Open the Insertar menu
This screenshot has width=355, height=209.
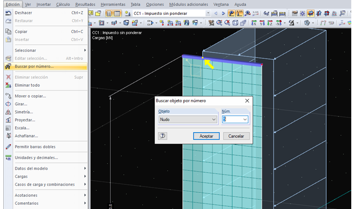44,4
